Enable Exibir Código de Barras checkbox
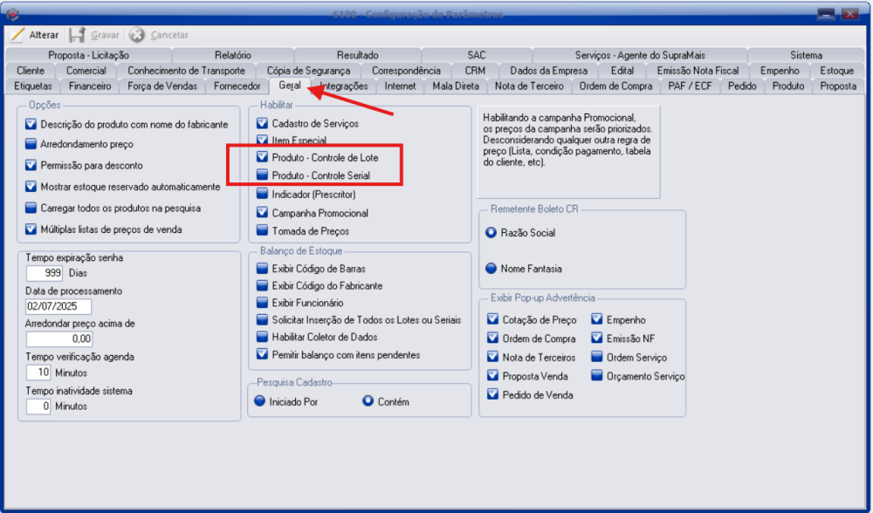The height and width of the screenshot is (513, 873). coord(262,268)
